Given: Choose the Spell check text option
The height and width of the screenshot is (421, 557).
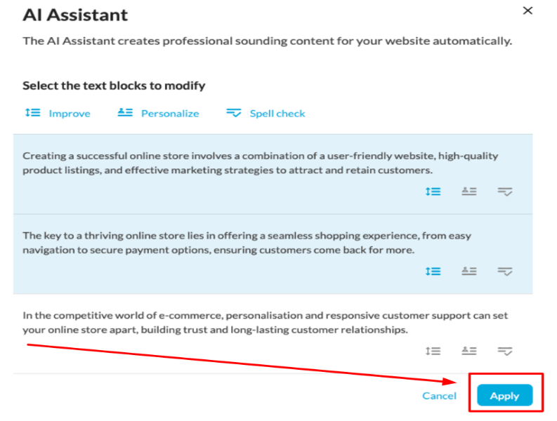Looking at the screenshot, I should [277, 114].
